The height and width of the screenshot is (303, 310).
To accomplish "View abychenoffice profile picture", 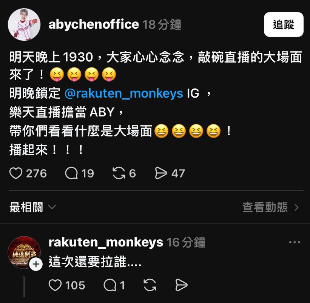I will (24, 24).
